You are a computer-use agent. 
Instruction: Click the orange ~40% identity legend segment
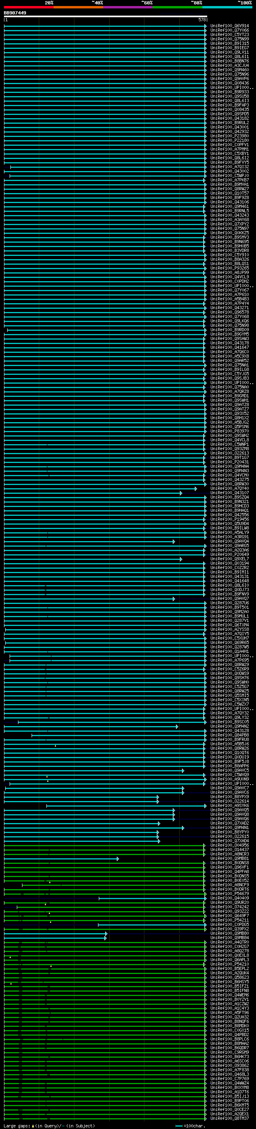tap(79, 7)
